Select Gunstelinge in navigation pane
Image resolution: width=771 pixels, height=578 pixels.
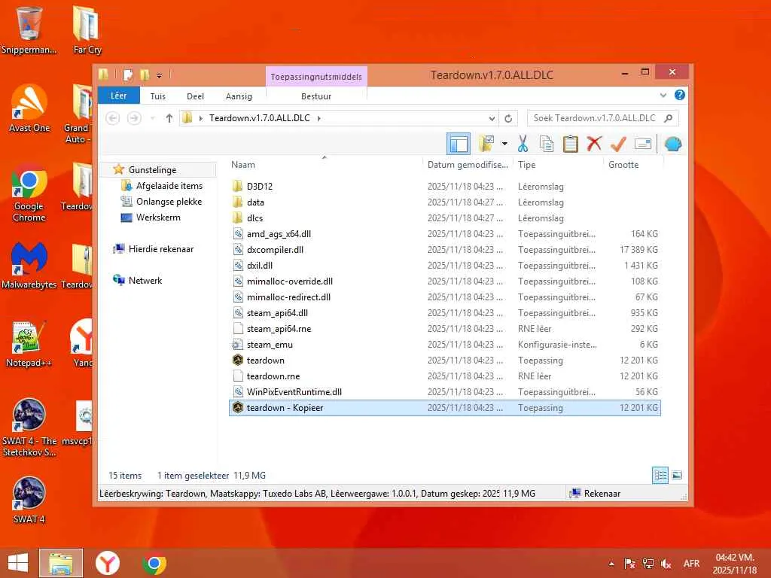coord(152,169)
